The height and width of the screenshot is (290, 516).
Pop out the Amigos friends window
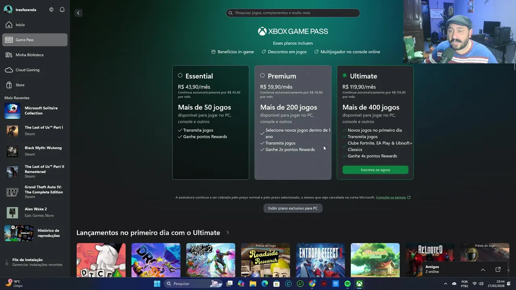498,269
